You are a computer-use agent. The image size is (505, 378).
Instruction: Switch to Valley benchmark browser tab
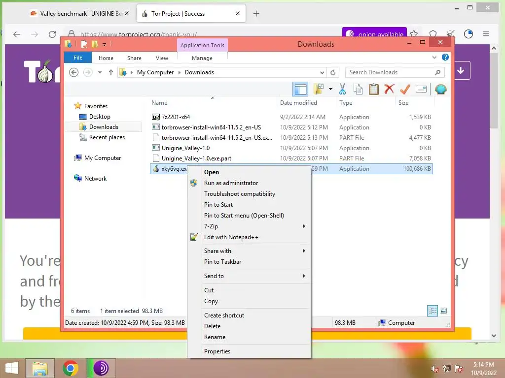pyautogui.click(x=76, y=13)
